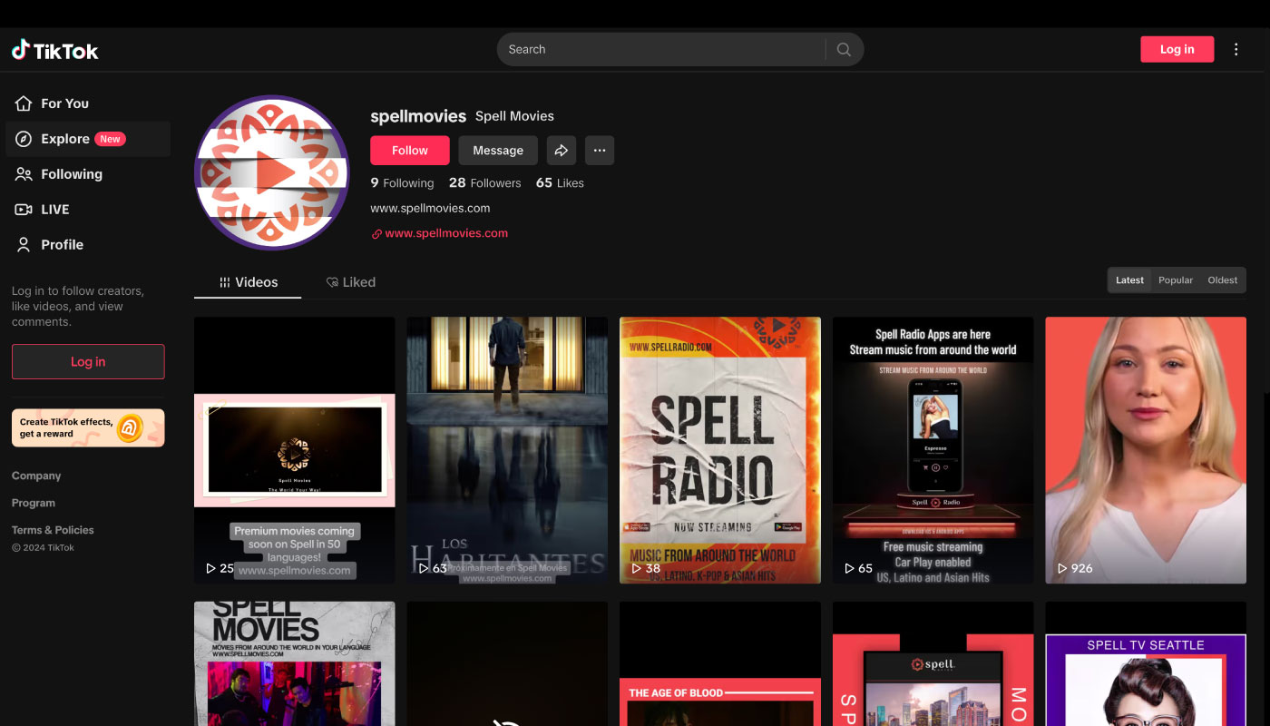Viewport: 1270px width, 726px height.
Task: Follow the spellmovies account
Action: point(409,151)
